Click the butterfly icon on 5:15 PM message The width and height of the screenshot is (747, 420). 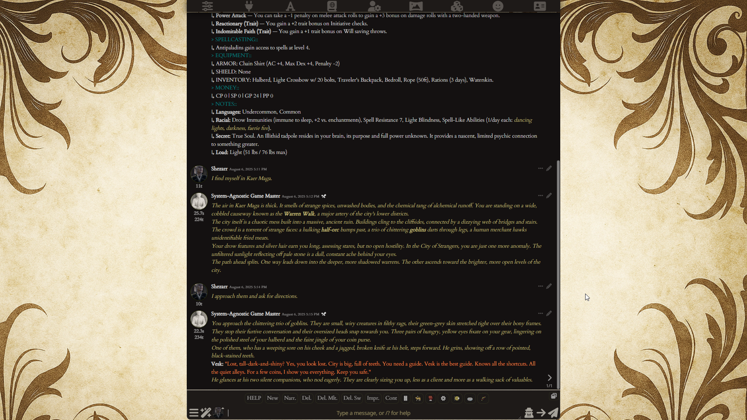pyautogui.click(x=324, y=314)
